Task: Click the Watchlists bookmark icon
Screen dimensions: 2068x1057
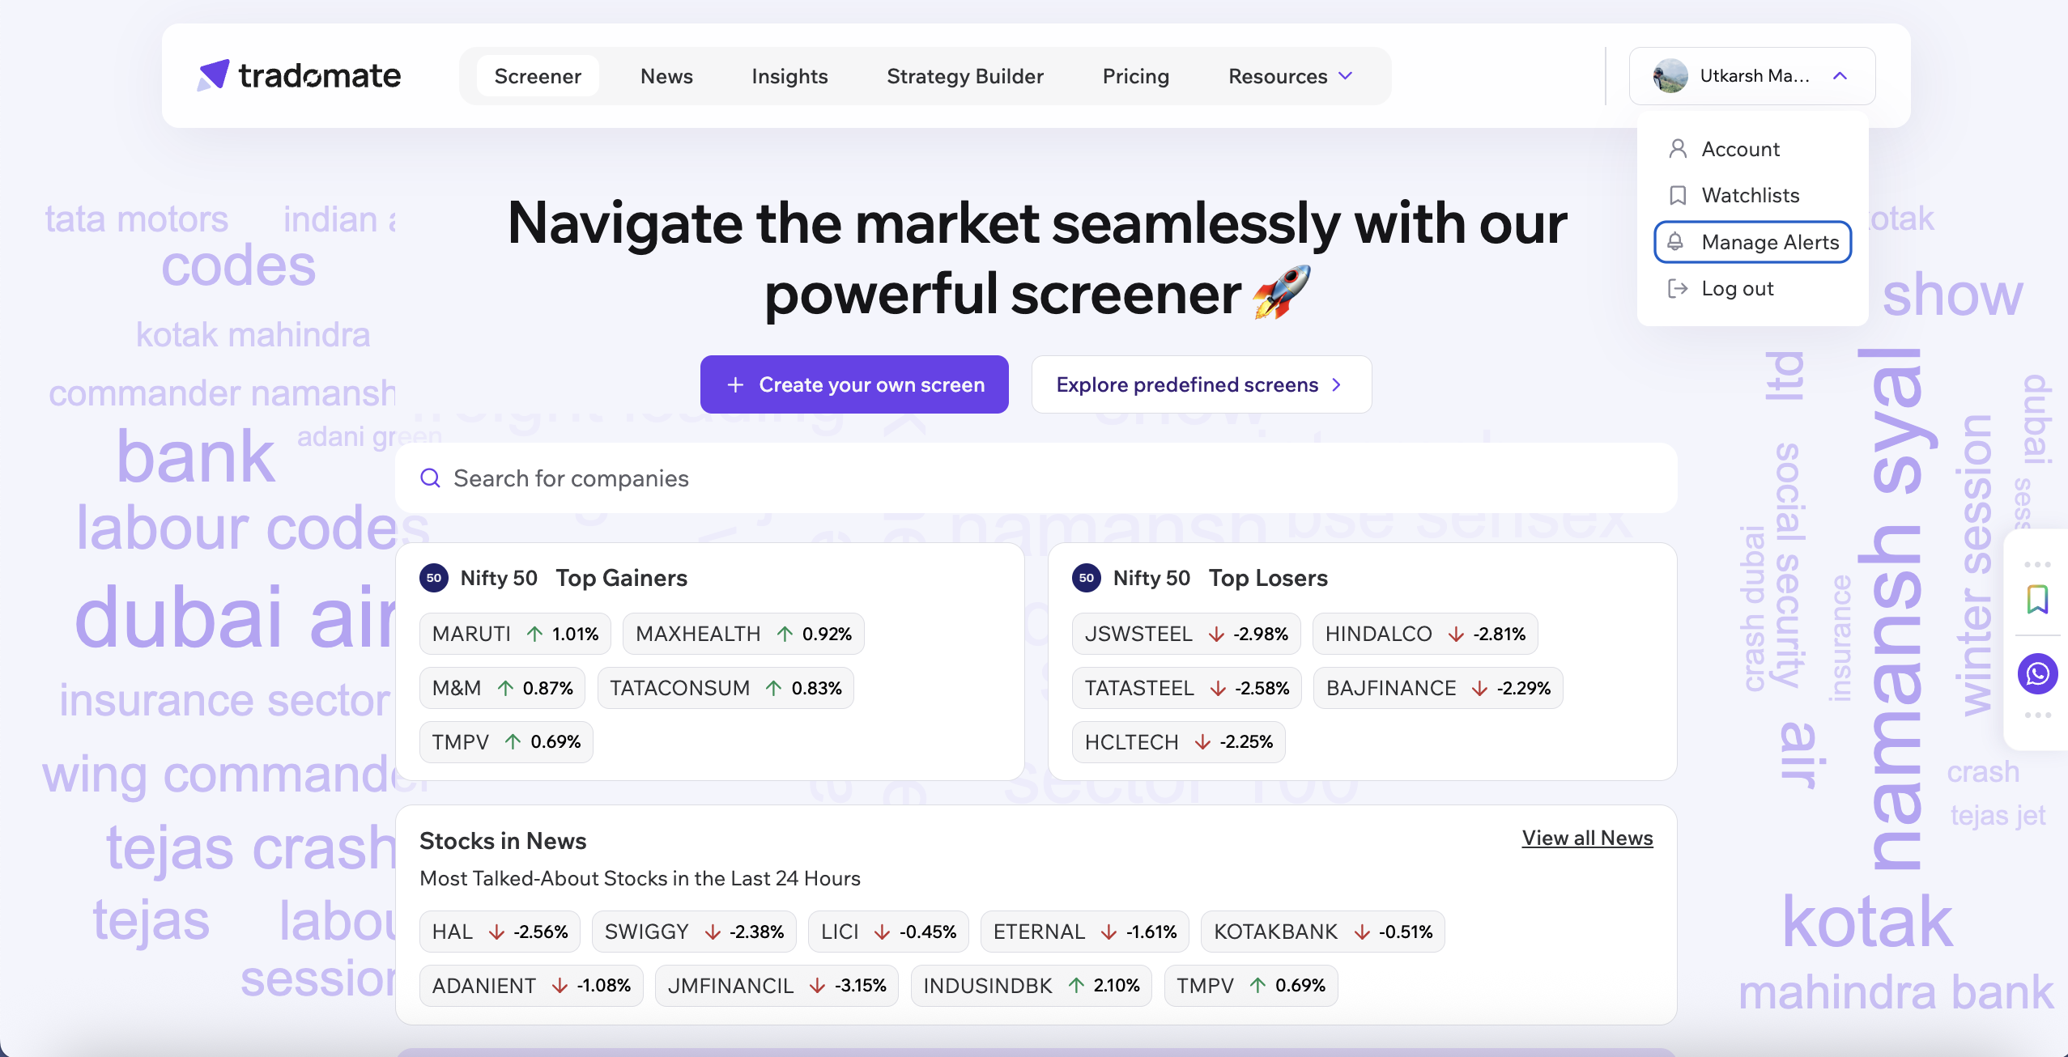Action: coord(1676,195)
